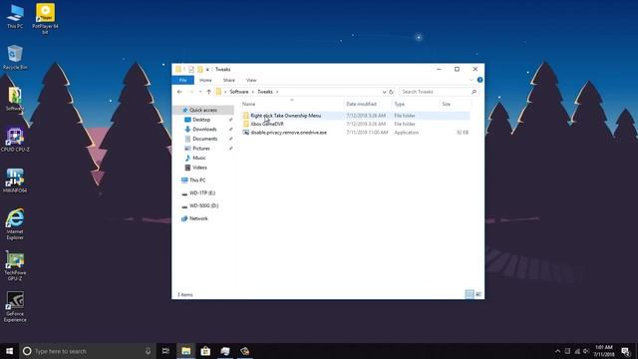Select Documents in the navigation pane
The image size is (638, 359).
tap(205, 139)
